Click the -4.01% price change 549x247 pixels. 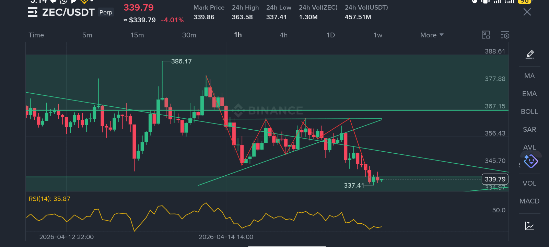pyautogui.click(x=172, y=20)
